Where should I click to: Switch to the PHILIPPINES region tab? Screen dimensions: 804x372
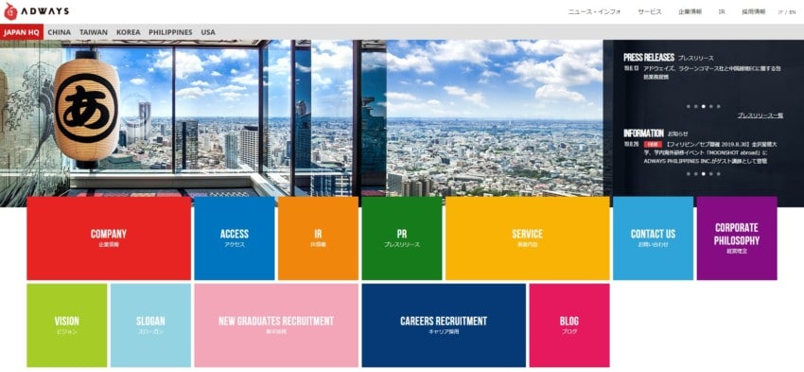(x=171, y=32)
